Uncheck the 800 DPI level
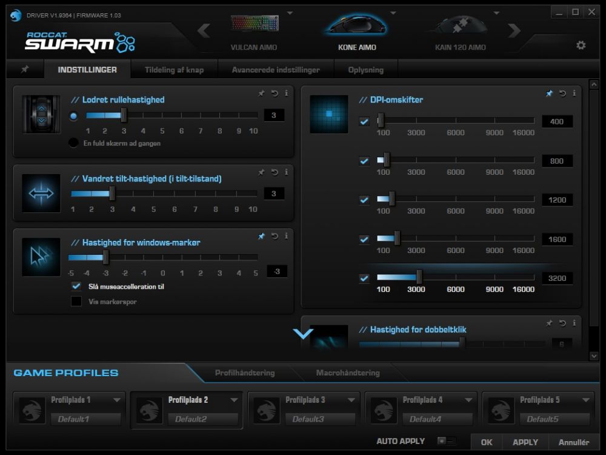This screenshot has height=455, width=606. point(364,161)
